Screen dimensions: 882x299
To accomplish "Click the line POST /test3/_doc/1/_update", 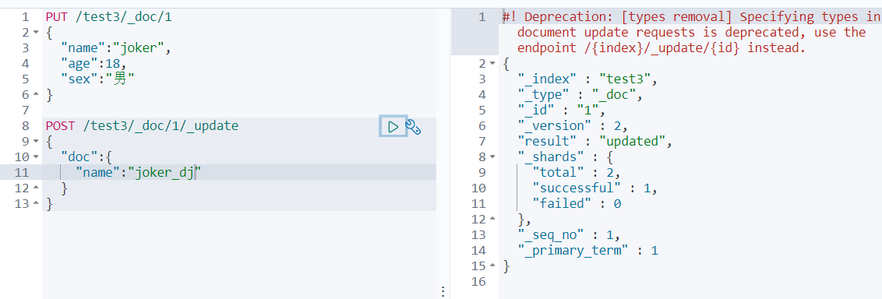I will [142, 126].
